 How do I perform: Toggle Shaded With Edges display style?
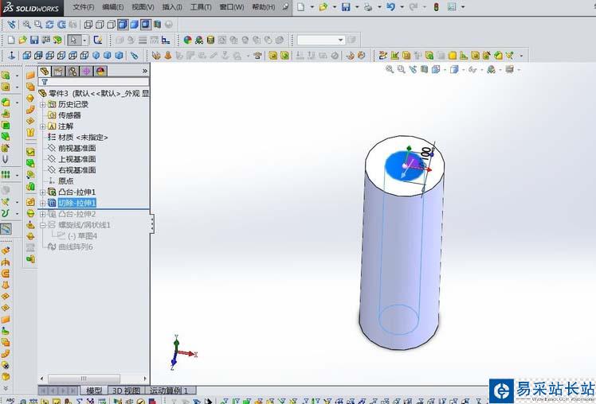pos(123,25)
